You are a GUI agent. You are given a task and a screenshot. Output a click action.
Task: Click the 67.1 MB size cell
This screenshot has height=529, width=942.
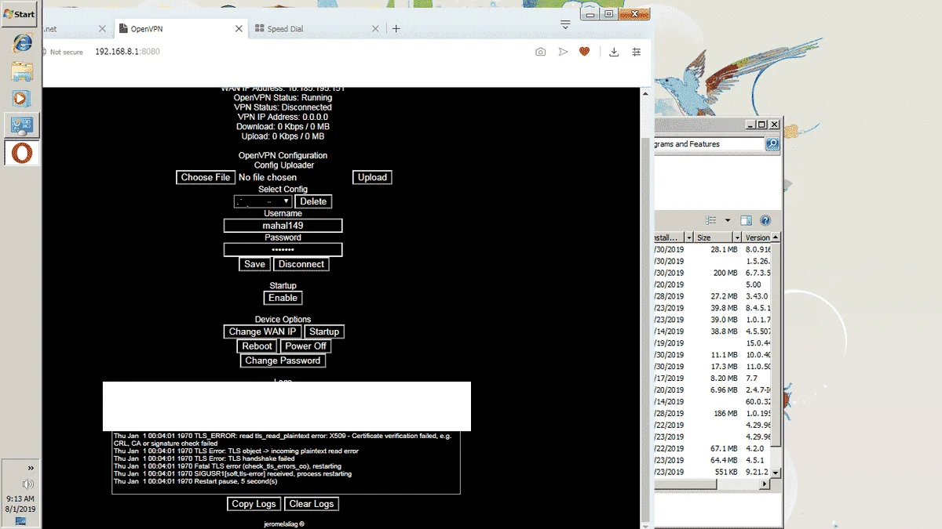[724, 448]
